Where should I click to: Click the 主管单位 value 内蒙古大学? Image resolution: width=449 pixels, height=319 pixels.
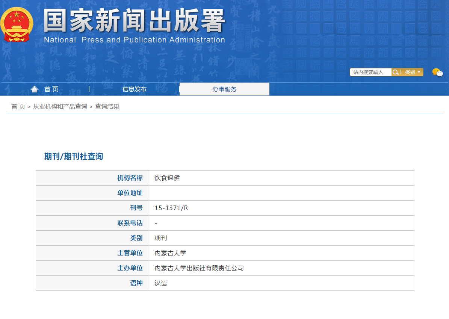pyautogui.click(x=170, y=253)
